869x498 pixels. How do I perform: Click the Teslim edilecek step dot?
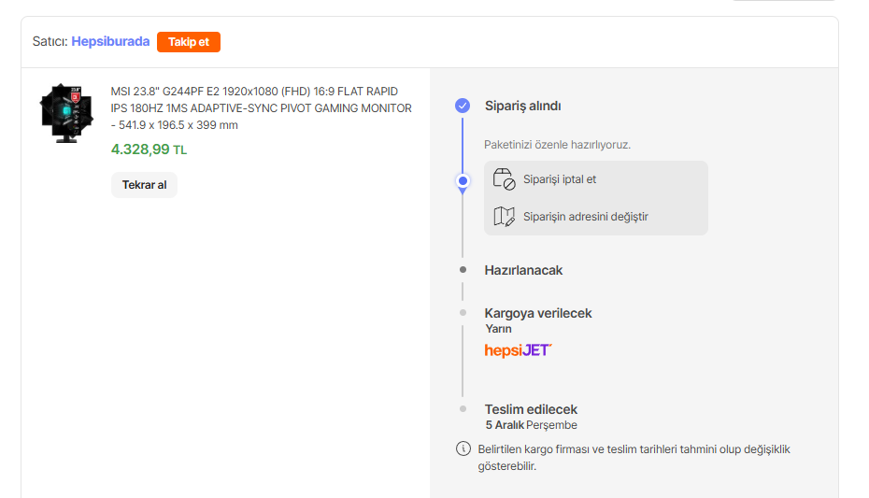(x=463, y=409)
